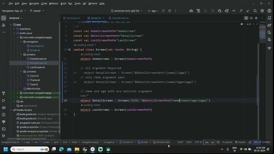The height and width of the screenshot is (154, 274).
Task: Open the Build menu
Action: coord(63,3)
